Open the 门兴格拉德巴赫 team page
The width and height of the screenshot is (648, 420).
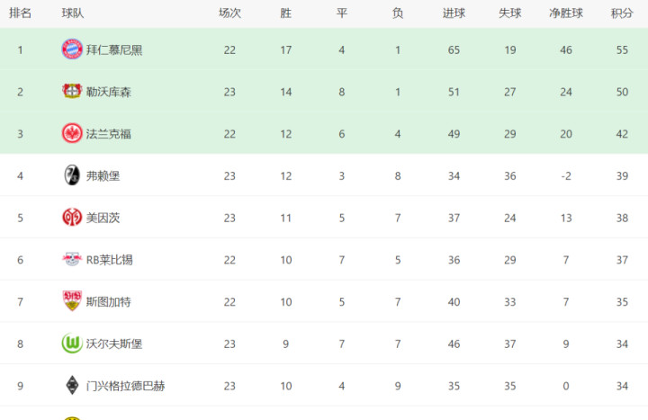tap(125, 386)
